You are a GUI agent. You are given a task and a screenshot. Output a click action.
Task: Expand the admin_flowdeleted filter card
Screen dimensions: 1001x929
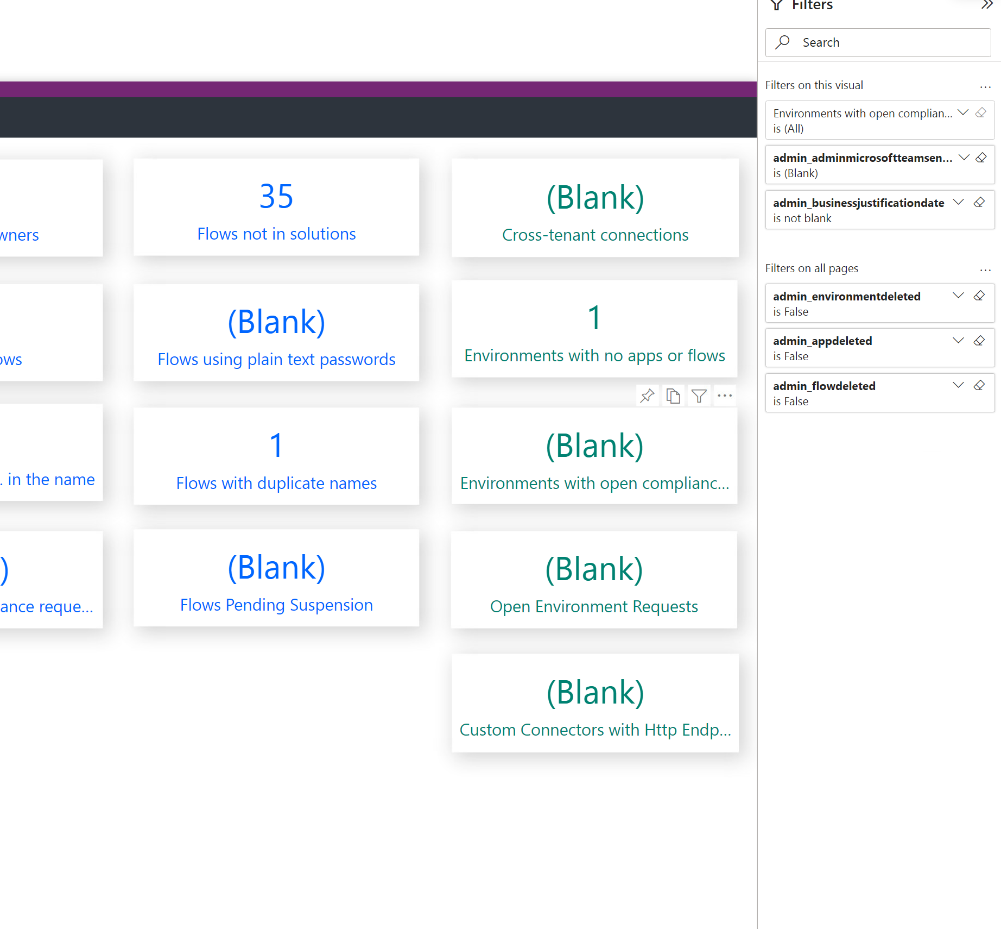pos(957,385)
